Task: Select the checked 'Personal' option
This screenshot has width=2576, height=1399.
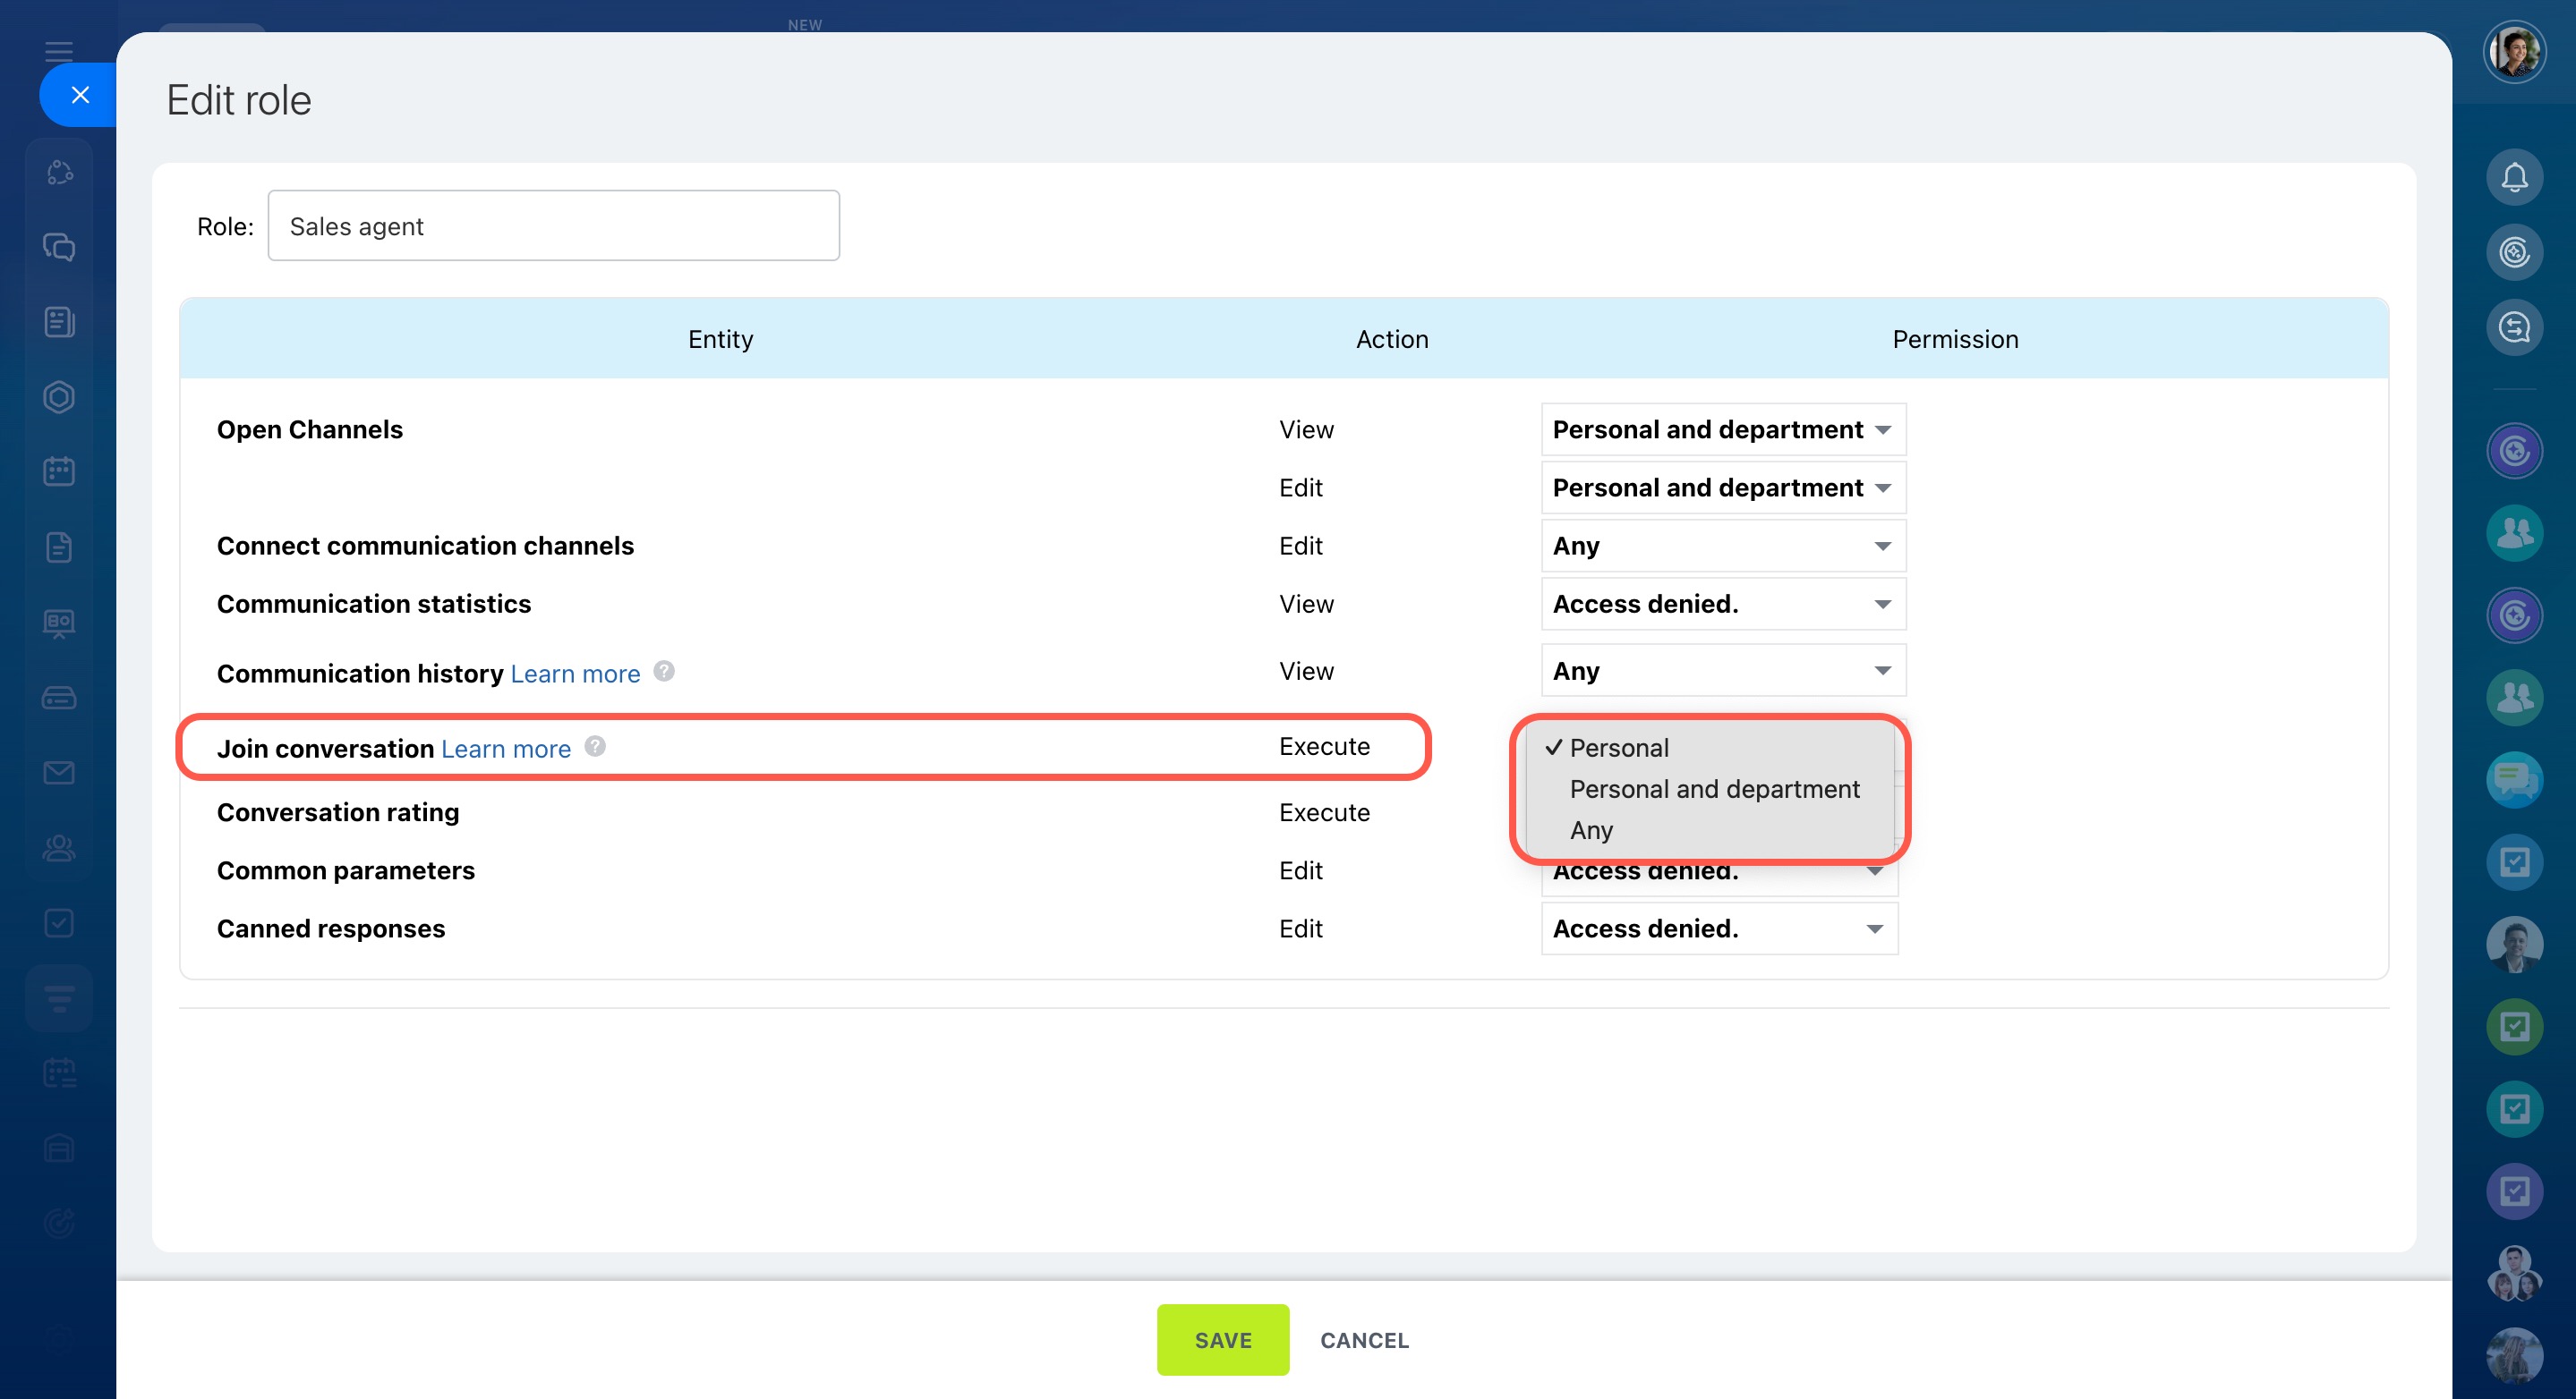Action: (1618, 748)
